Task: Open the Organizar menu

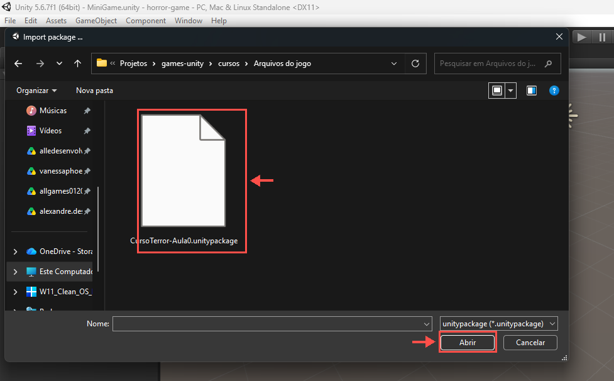Action: [x=36, y=91]
